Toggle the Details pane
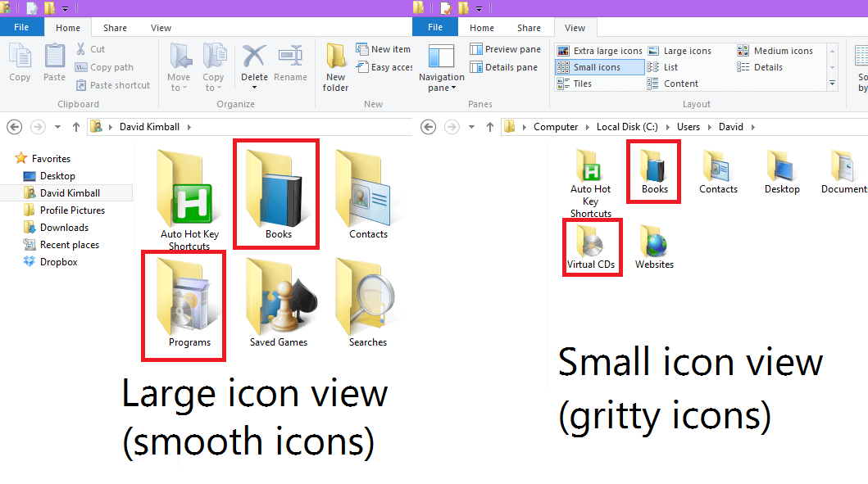The height and width of the screenshot is (484, 868). click(505, 67)
